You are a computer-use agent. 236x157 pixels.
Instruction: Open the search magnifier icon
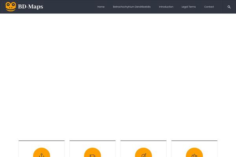coord(229,7)
